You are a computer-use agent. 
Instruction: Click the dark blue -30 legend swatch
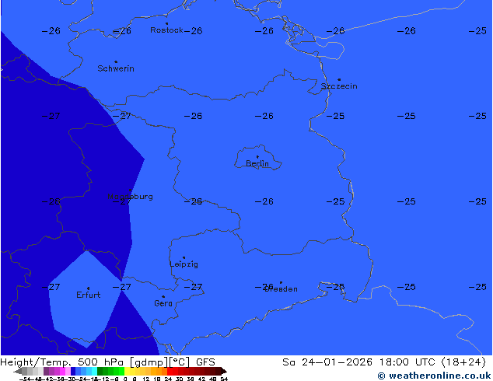click(x=73, y=371)
